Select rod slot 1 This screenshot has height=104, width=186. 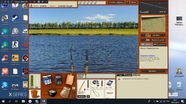(x=74, y=88)
